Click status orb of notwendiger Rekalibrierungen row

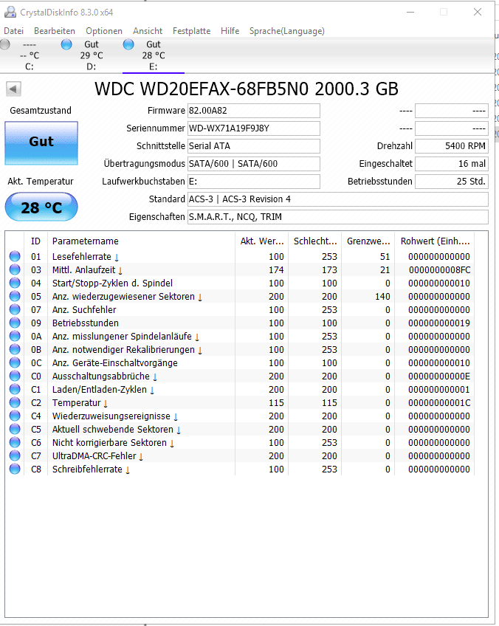(x=15, y=349)
